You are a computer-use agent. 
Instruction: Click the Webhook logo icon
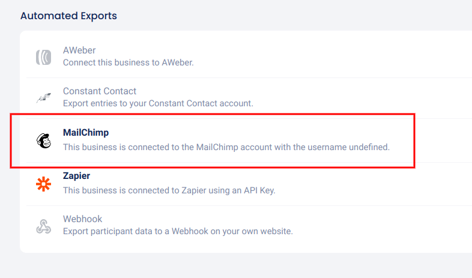[44, 226]
